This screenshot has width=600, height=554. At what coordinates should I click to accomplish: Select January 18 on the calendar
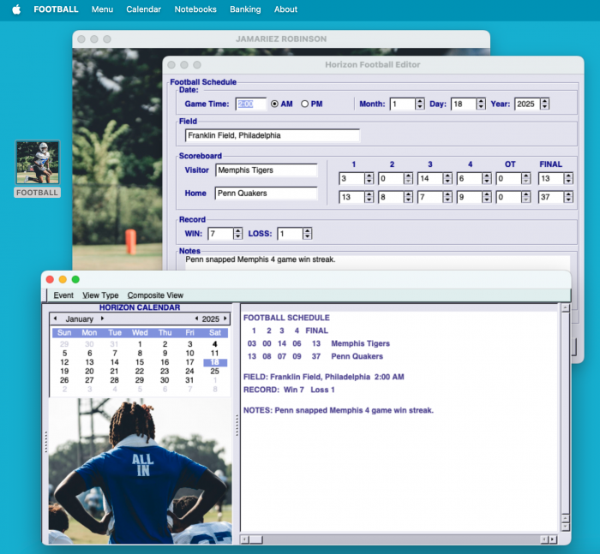tap(214, 362)
